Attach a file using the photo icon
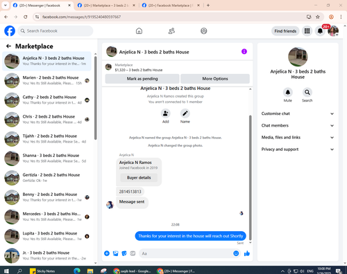The width and height of the screenshot is (347, 274). pos(115,253)
